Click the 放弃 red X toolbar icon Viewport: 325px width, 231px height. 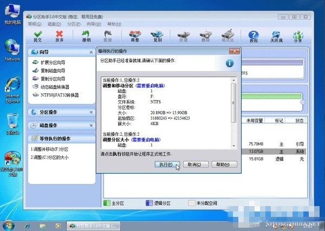click(60, 36)
